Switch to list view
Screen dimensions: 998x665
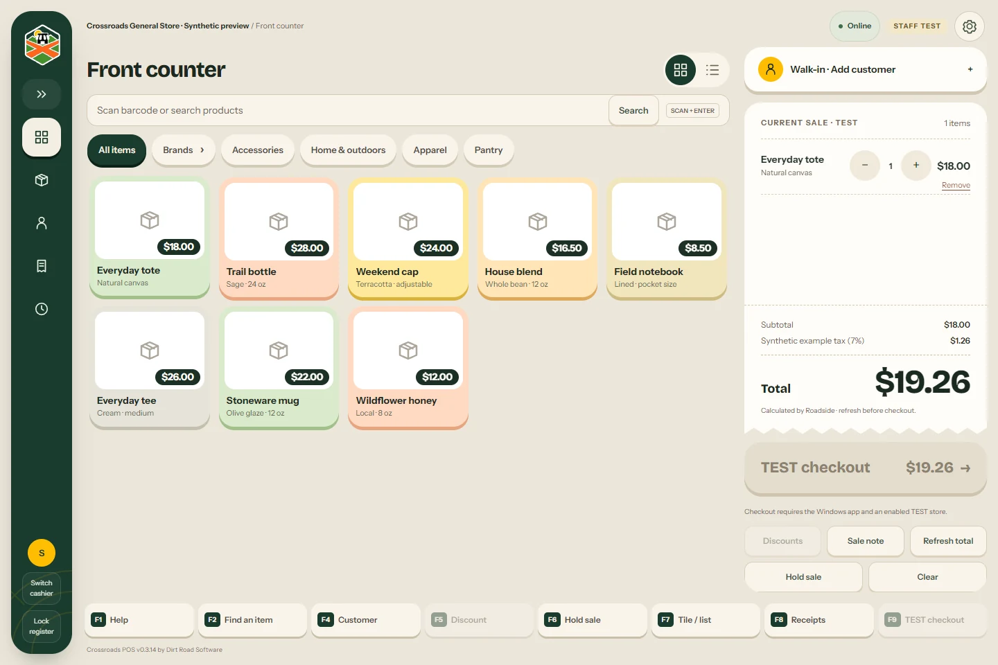(x=712, y=70)
